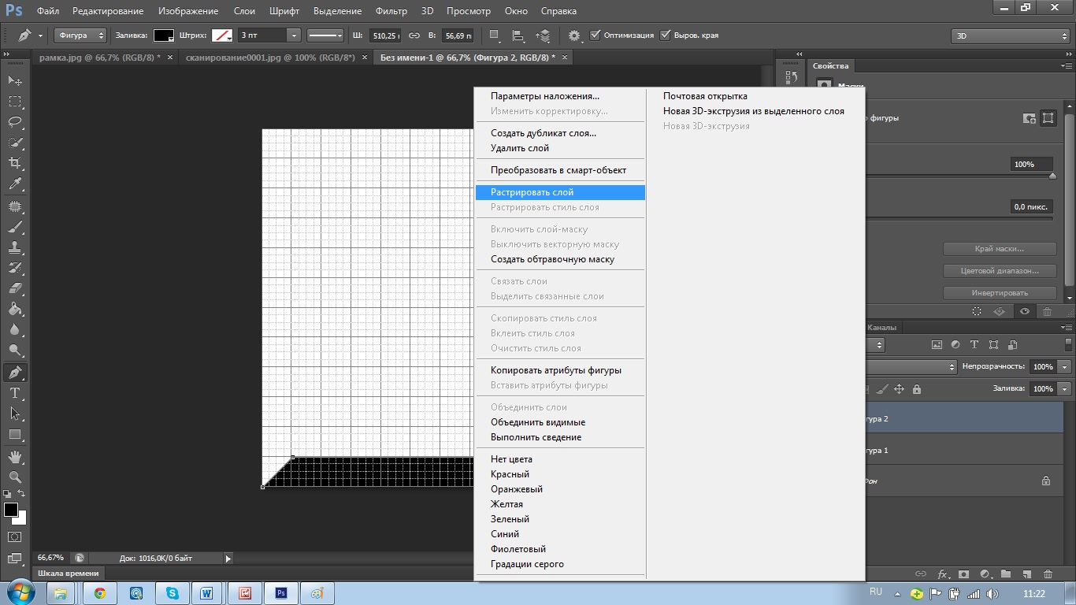Viewport: 1076px width, 605px height.
Task: Open the stroke width 3 пт dropdown
Action: [294, 35]
